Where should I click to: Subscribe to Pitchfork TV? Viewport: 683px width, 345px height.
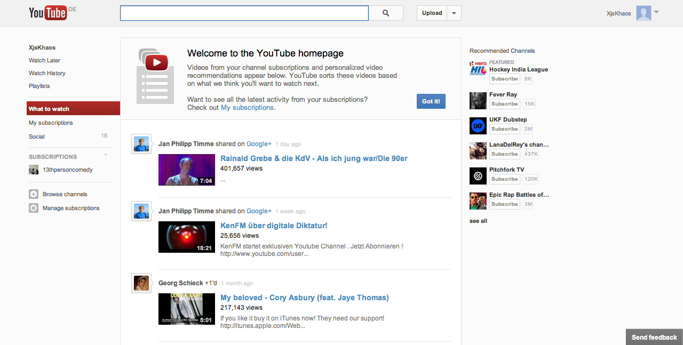504,179
